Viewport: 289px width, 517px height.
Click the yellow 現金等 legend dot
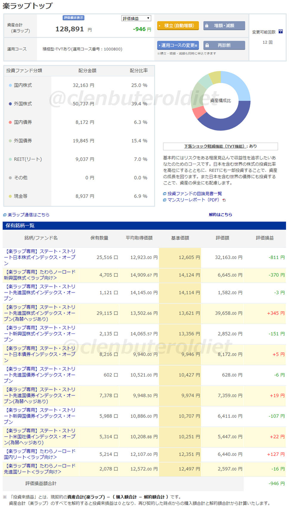point(10,196)
